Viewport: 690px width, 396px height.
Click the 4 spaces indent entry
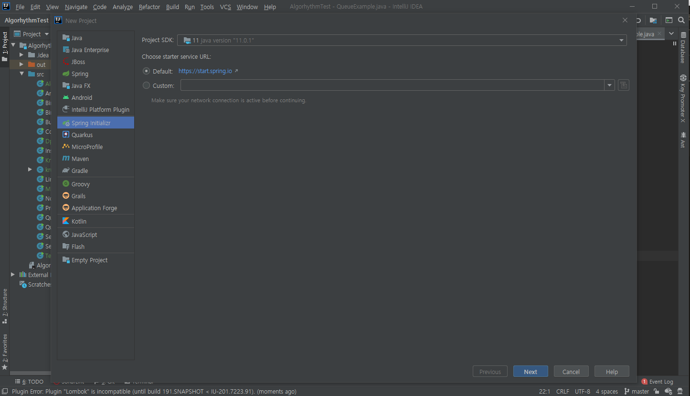click(607, 391)
